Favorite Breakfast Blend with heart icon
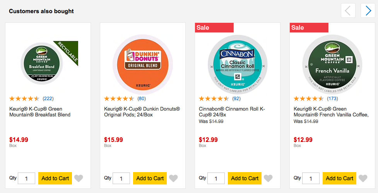 (79, 178)
